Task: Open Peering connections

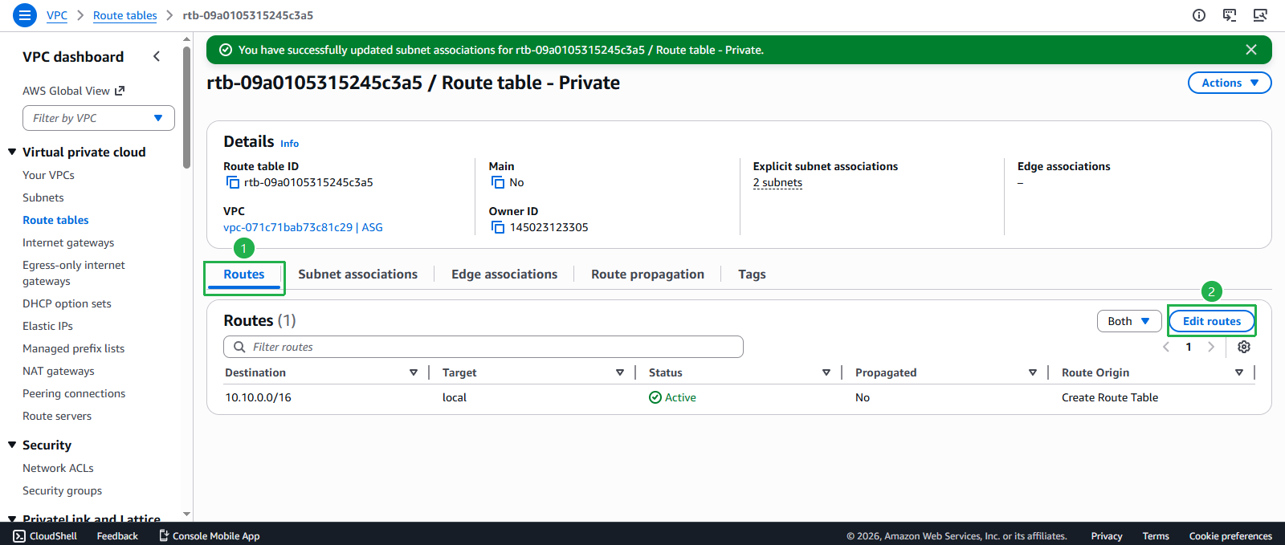Action: tap(74, 393)
